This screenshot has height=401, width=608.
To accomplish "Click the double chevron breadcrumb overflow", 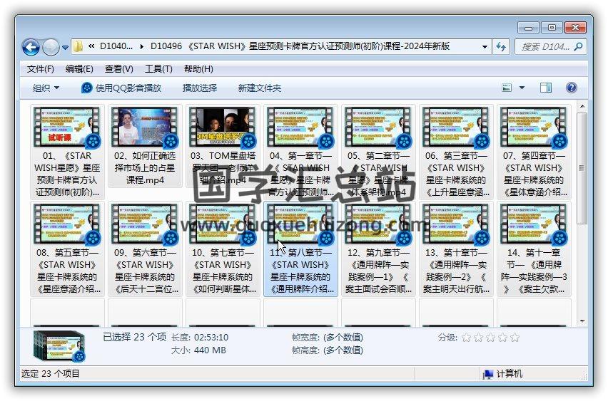I will tap(91, 46).
